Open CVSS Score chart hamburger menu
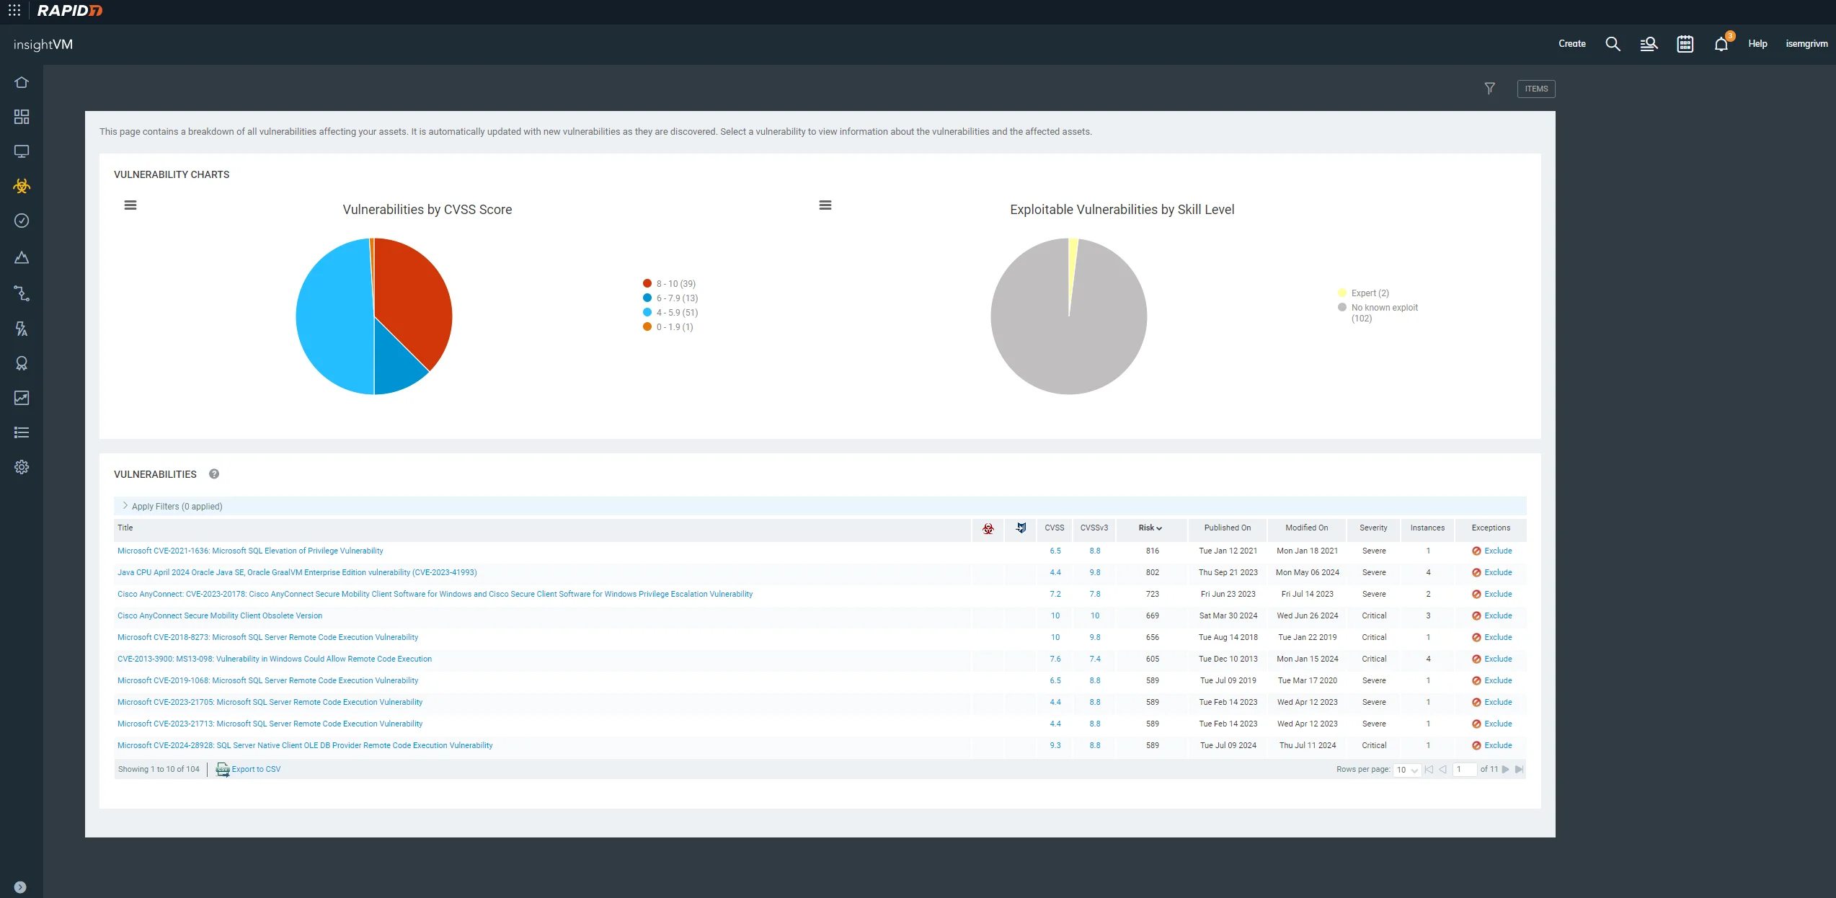The image size is (1836, 898). (130, 205)
